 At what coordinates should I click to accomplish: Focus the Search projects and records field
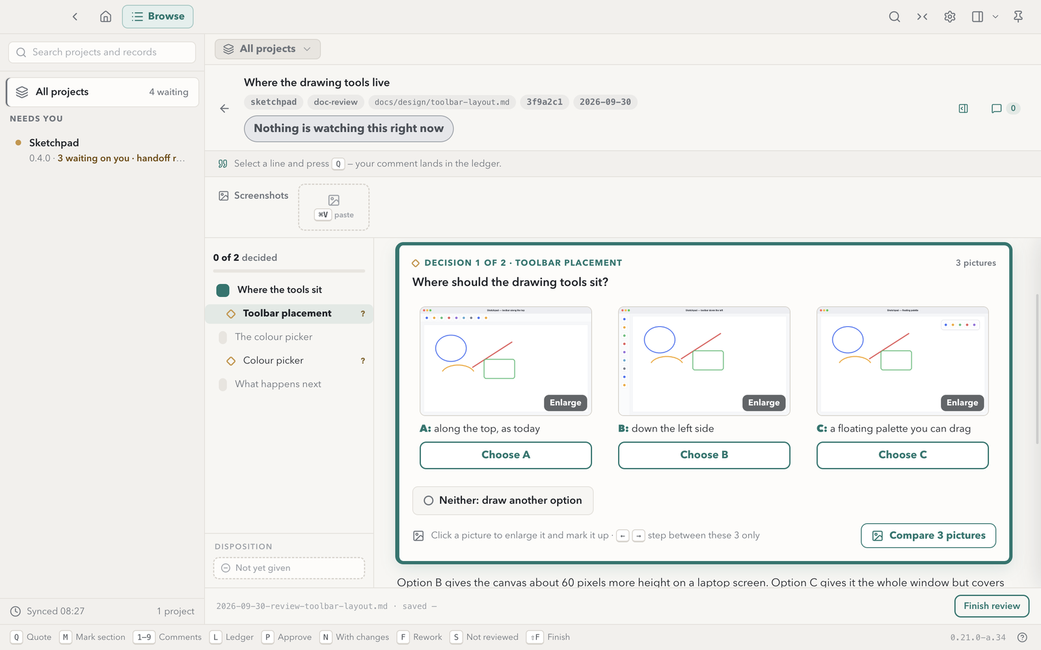(102, 52)
